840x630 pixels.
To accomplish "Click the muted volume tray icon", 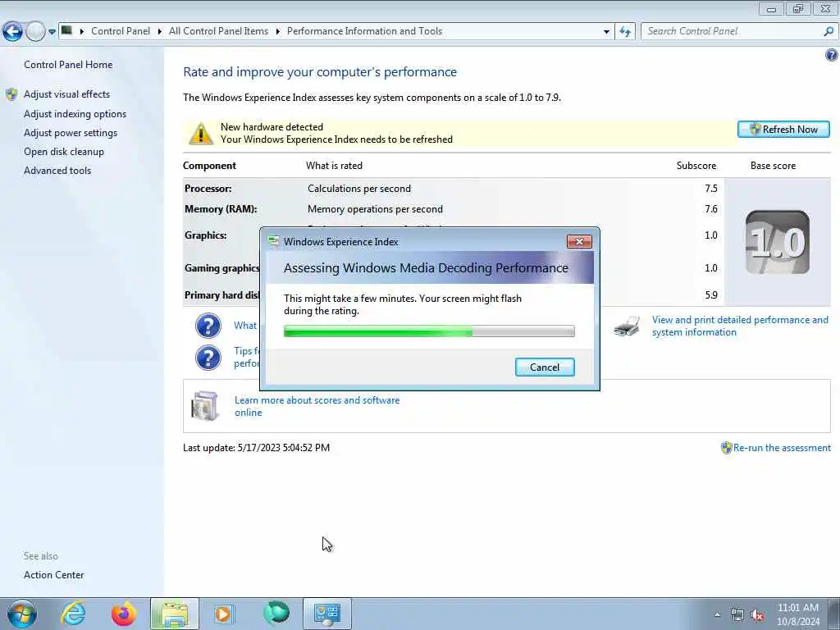I will pos(757,615).
